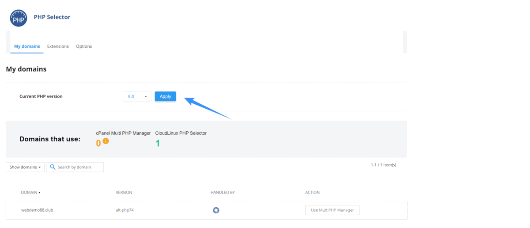Click the search magnifier icon
This screenshot has width=530, height=228.
tap(53, 167)
